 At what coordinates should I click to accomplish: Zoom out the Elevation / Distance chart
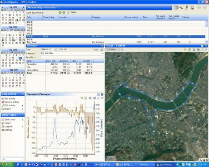click(102, 98)
